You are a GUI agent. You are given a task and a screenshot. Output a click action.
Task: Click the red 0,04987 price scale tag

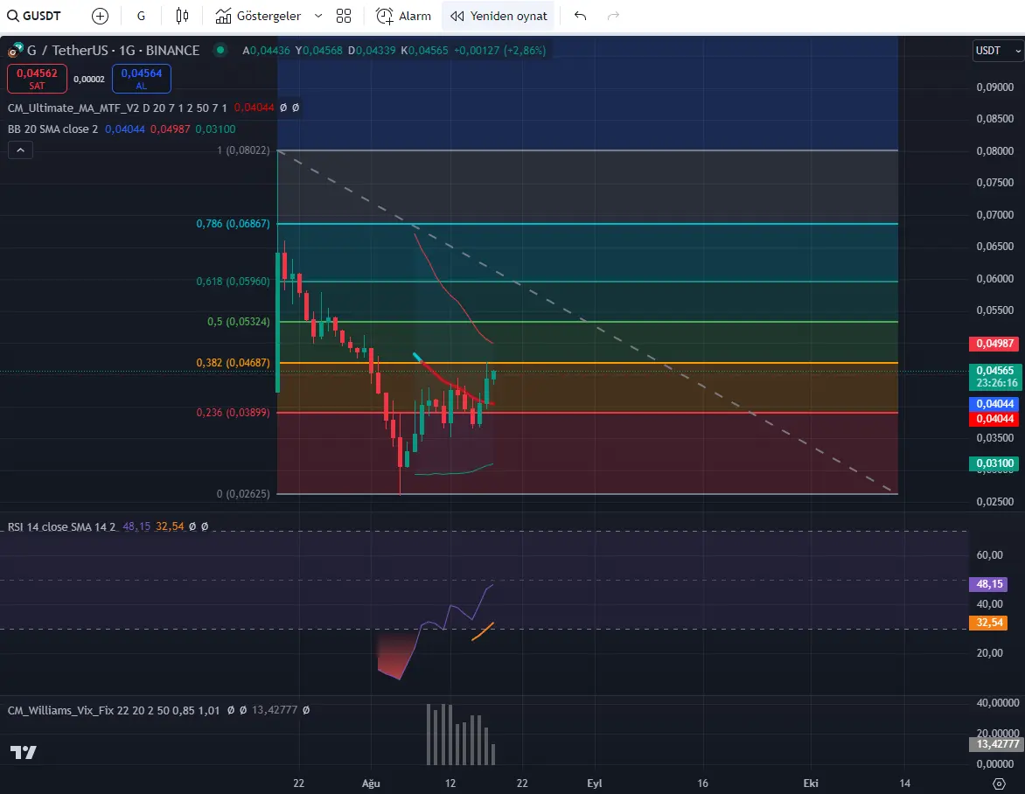click(995, 343)
